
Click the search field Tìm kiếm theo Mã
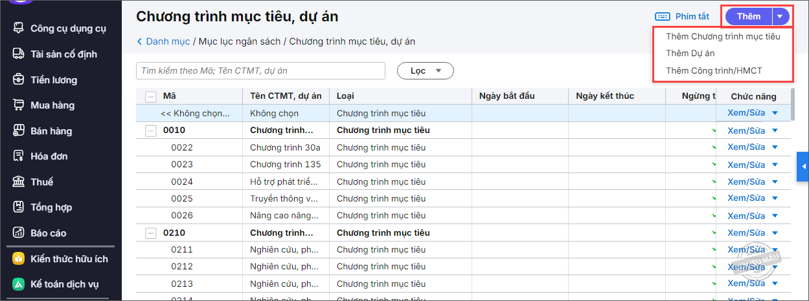(x=260, y=70)
